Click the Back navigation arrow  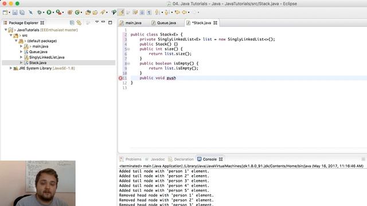(x=185, y=12)
